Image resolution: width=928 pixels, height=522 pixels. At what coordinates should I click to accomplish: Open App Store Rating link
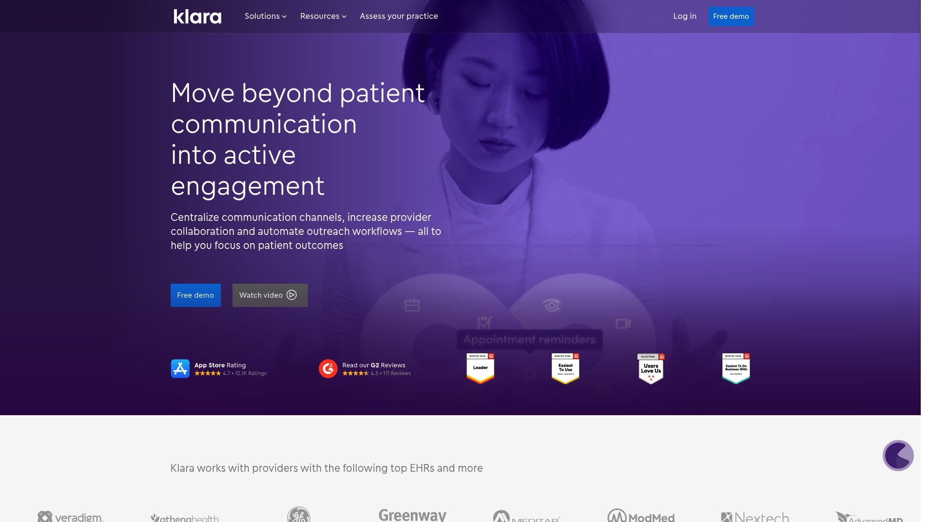click(x=220, y=365)
